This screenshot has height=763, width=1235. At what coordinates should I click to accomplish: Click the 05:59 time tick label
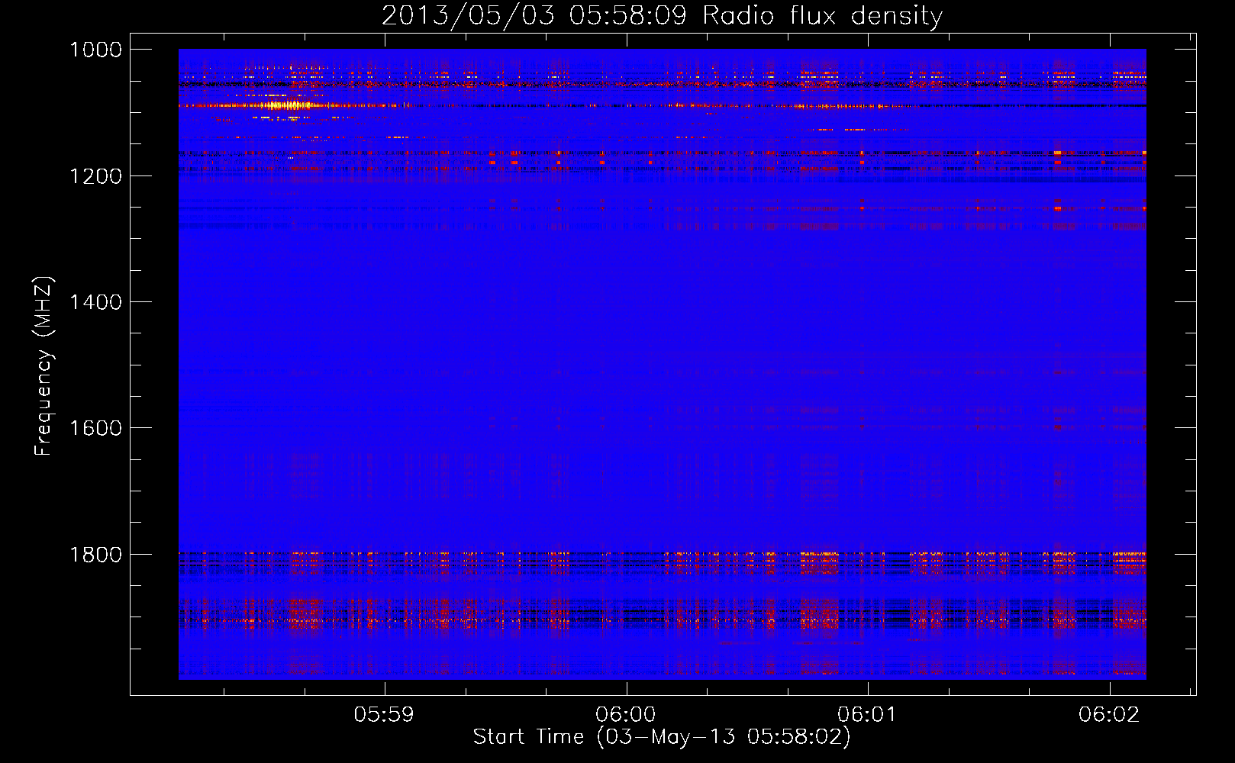(x=385, y=714)
